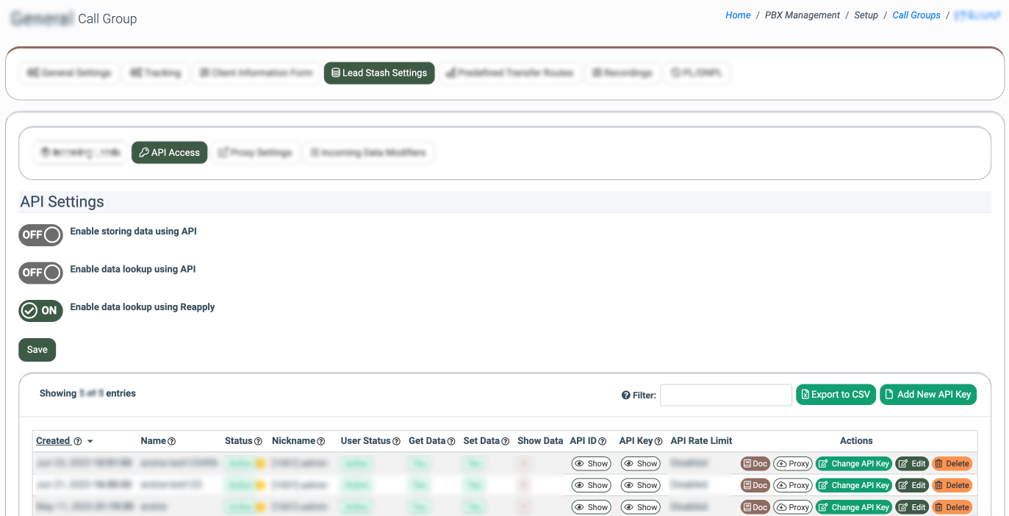Click the Name column header
Viewport: 1009px width, 516px height.
154,441
